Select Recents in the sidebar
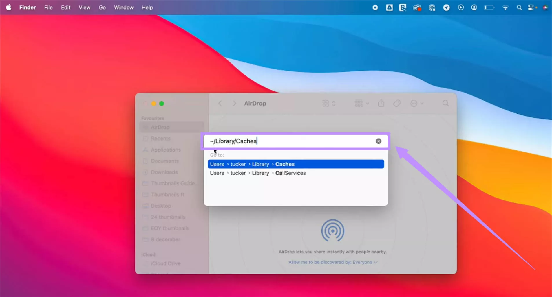 (x=160, y=139)
